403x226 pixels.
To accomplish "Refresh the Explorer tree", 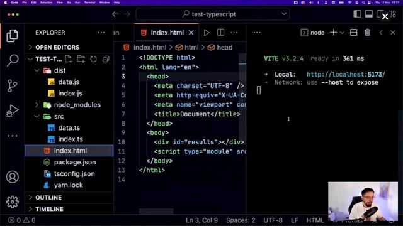I will pos(93,59).
